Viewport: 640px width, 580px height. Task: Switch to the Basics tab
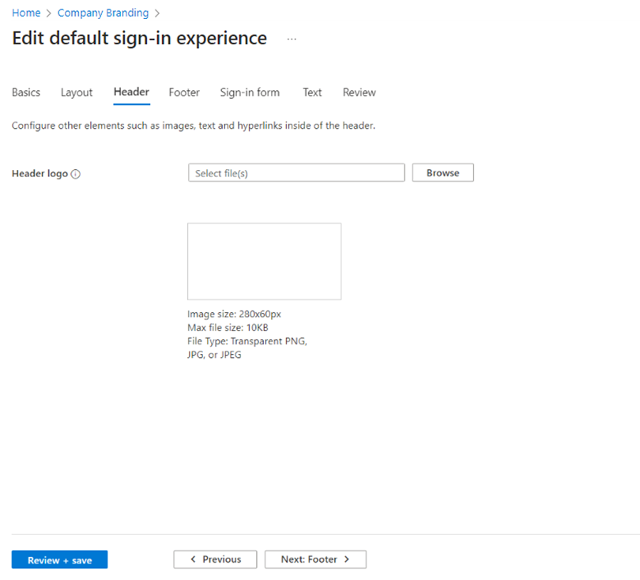(x=25, y=92)
